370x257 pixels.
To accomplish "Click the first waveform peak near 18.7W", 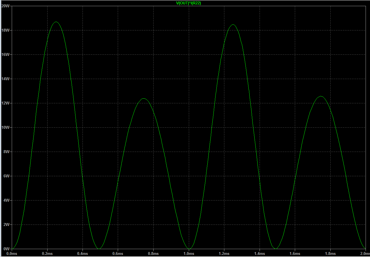I will 56,22.
